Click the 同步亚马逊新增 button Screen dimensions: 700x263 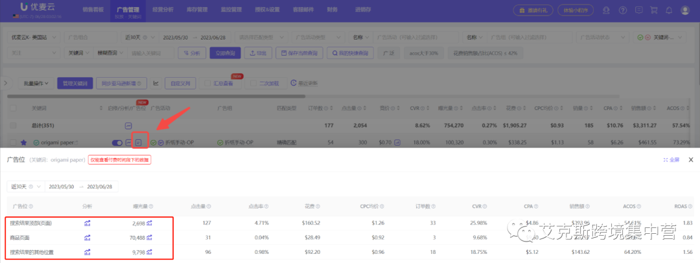(x=121, y=83)
